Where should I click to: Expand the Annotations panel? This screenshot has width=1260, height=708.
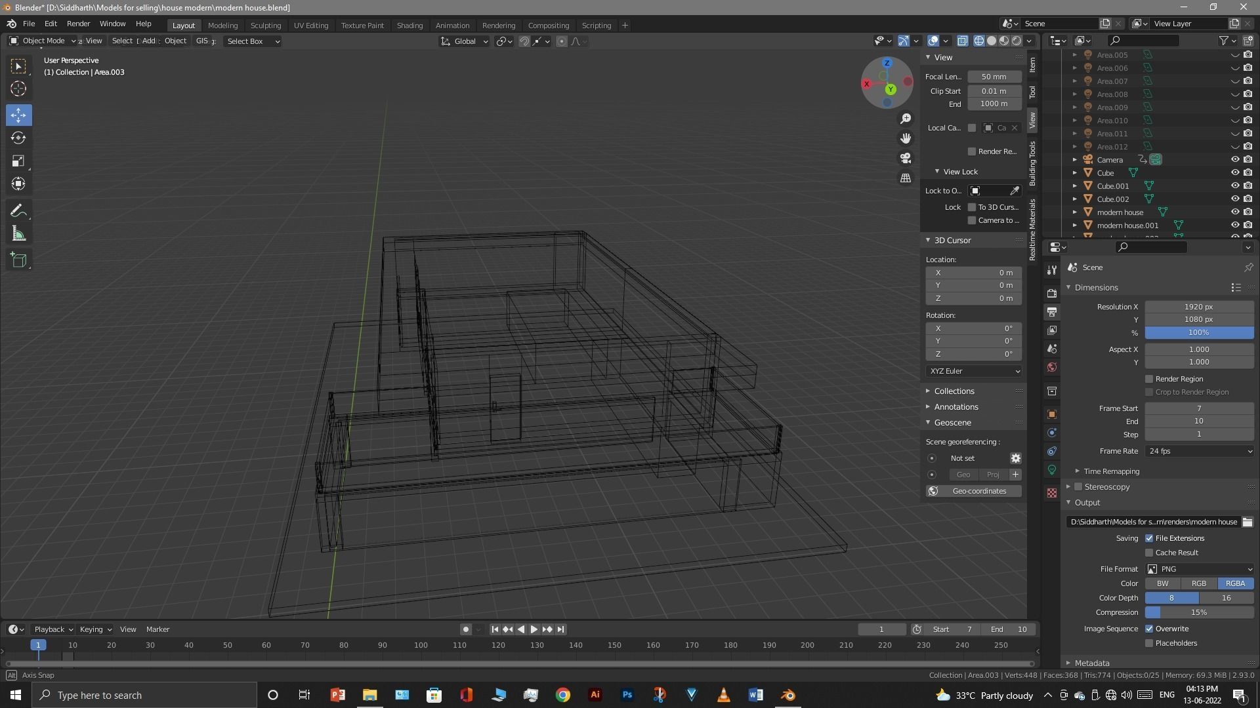955,407
